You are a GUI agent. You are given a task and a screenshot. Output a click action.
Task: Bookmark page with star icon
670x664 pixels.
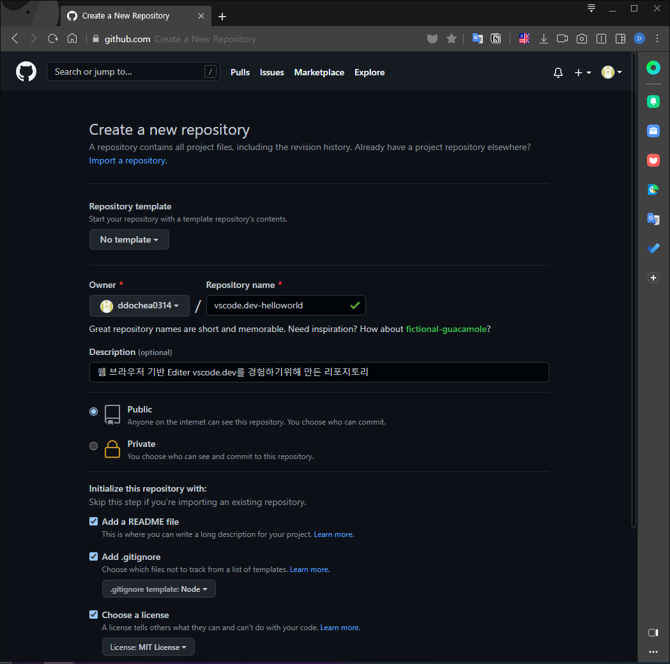pyautogui.click(x=451, y=39)
